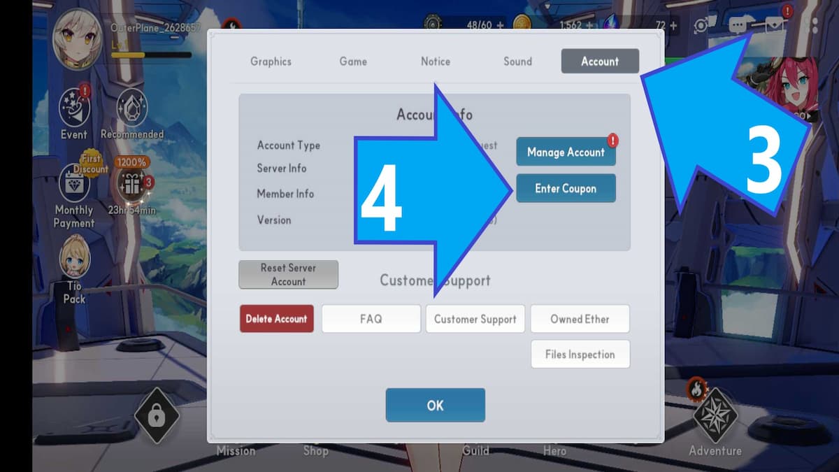Tap the locked padlock icon
Viewport: 839px width, 472px height.
157,417
